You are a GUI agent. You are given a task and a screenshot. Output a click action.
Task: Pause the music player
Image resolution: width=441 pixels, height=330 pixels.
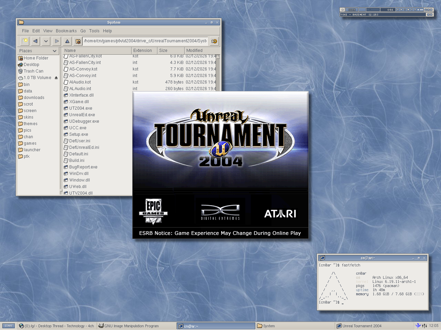pos(405,10)
